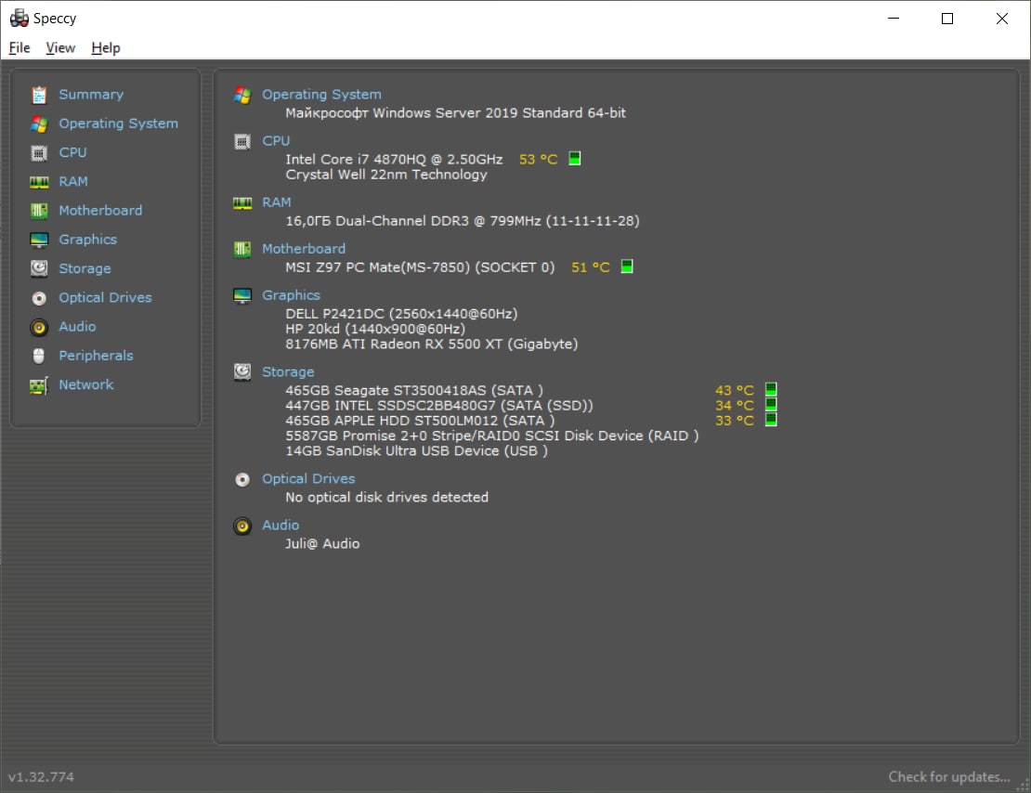Viewport: 1031px width, 793px height.
Task: Click the version label v1.32.774
Action: [41, 776]
